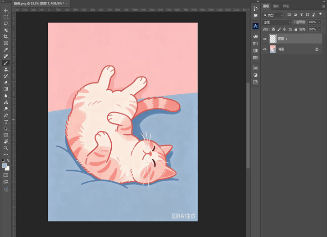Select the Path Selection tool

[x=6, y=128]
